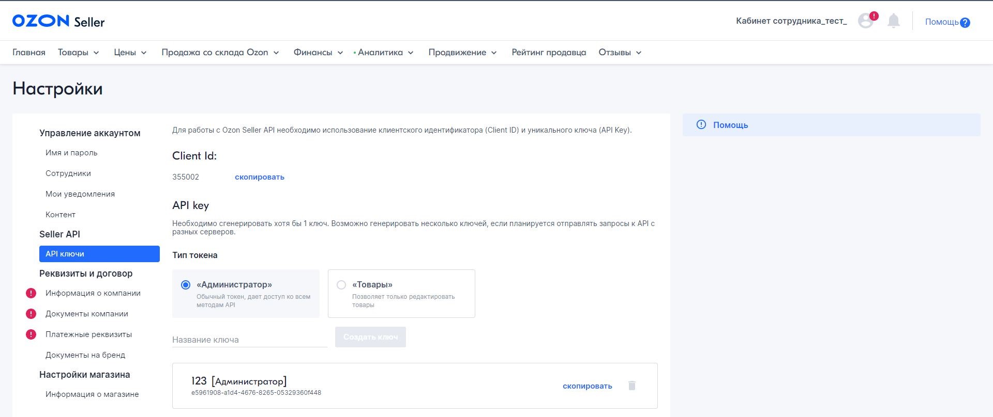Delete the 123 Administrator API key
The image size is (993, 417).
[x=631, y=386]
